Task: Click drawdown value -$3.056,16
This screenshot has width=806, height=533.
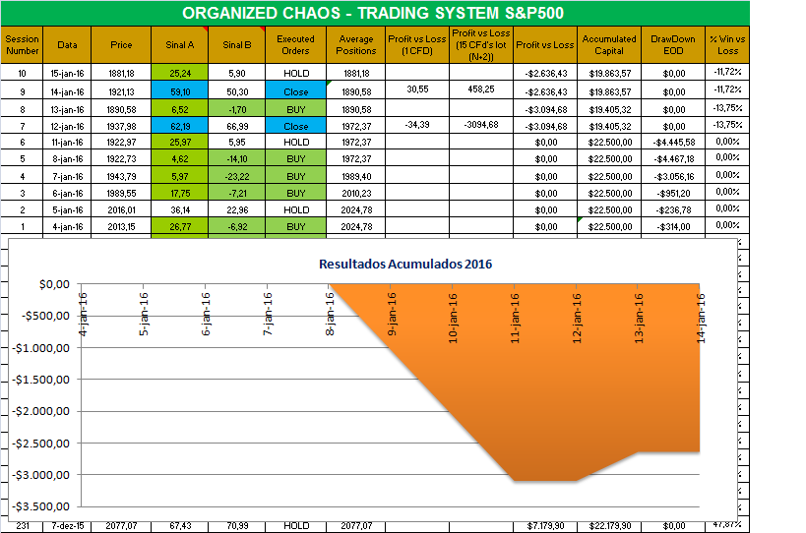Action: click(x=673, y=176)
